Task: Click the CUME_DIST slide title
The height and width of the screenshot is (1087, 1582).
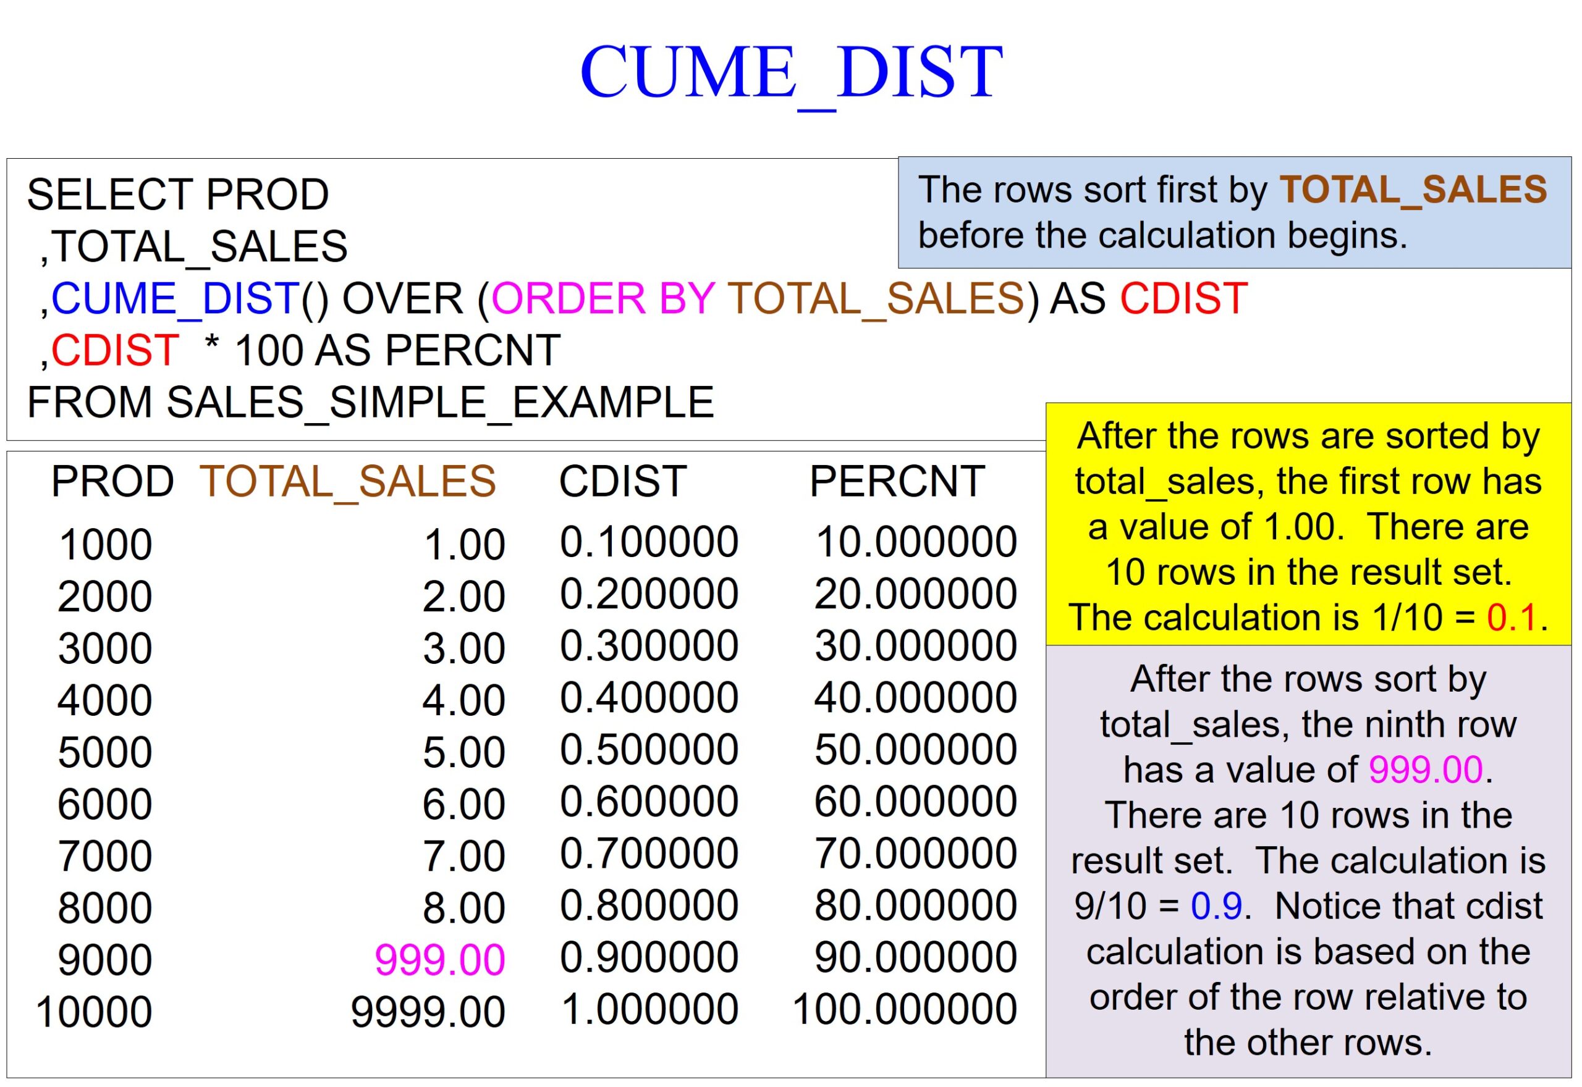Action: coord(790,72)
